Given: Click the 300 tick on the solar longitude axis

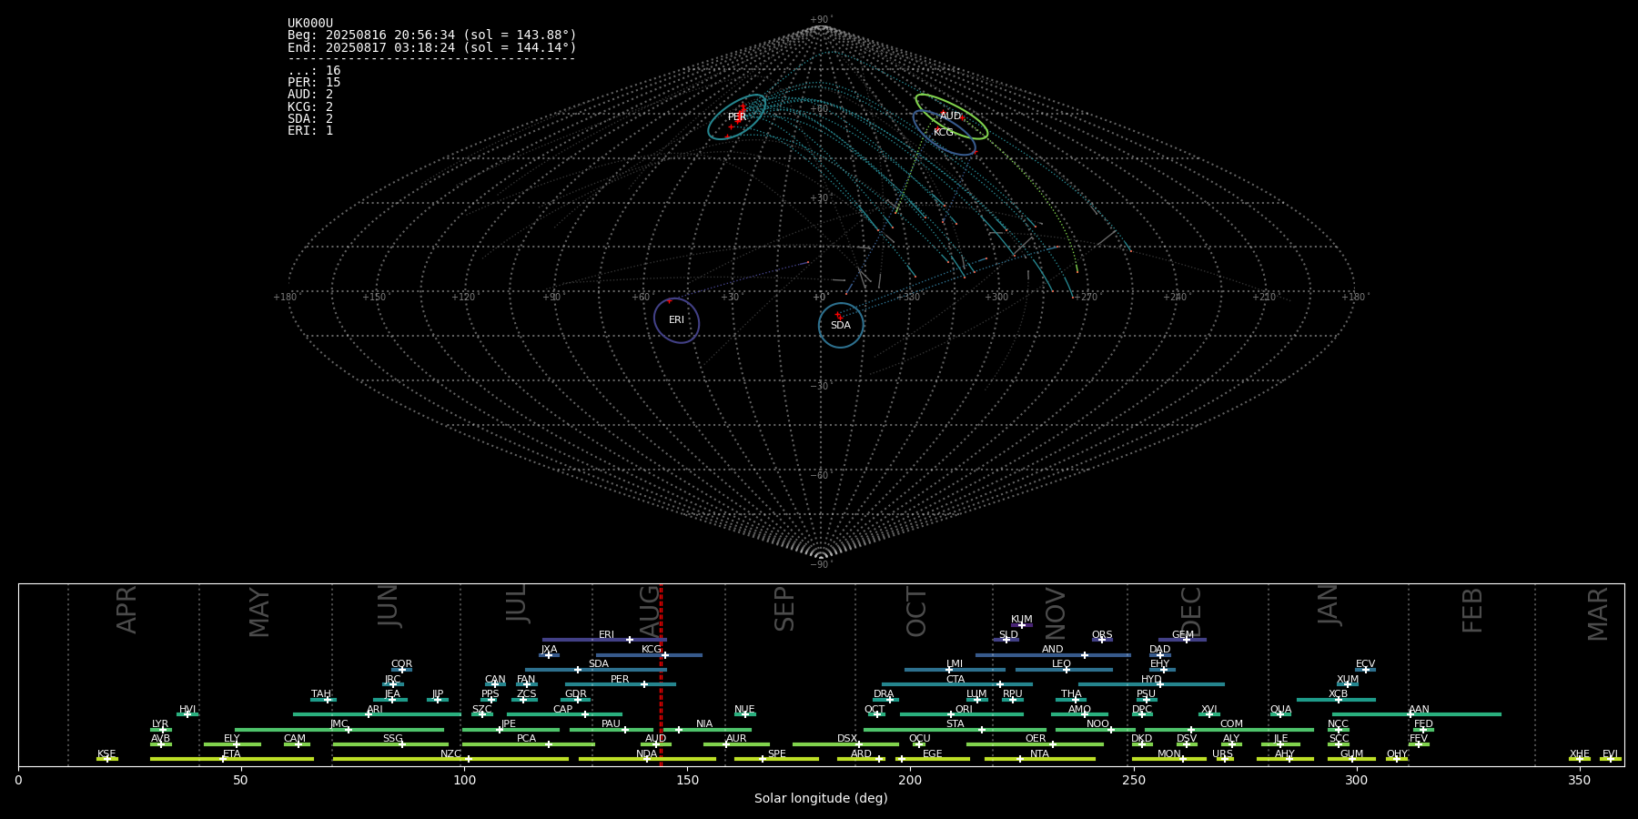Looking at the screenshot, I should coord(1356,780).
